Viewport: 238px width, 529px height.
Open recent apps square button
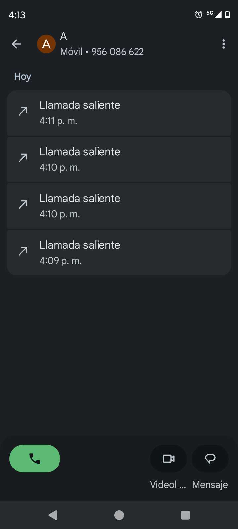(x=185, y=515)
